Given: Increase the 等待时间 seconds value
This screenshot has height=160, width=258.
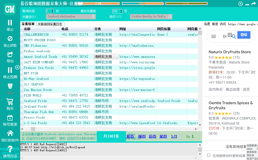Looking at the screenshot, I should point(53,10).
